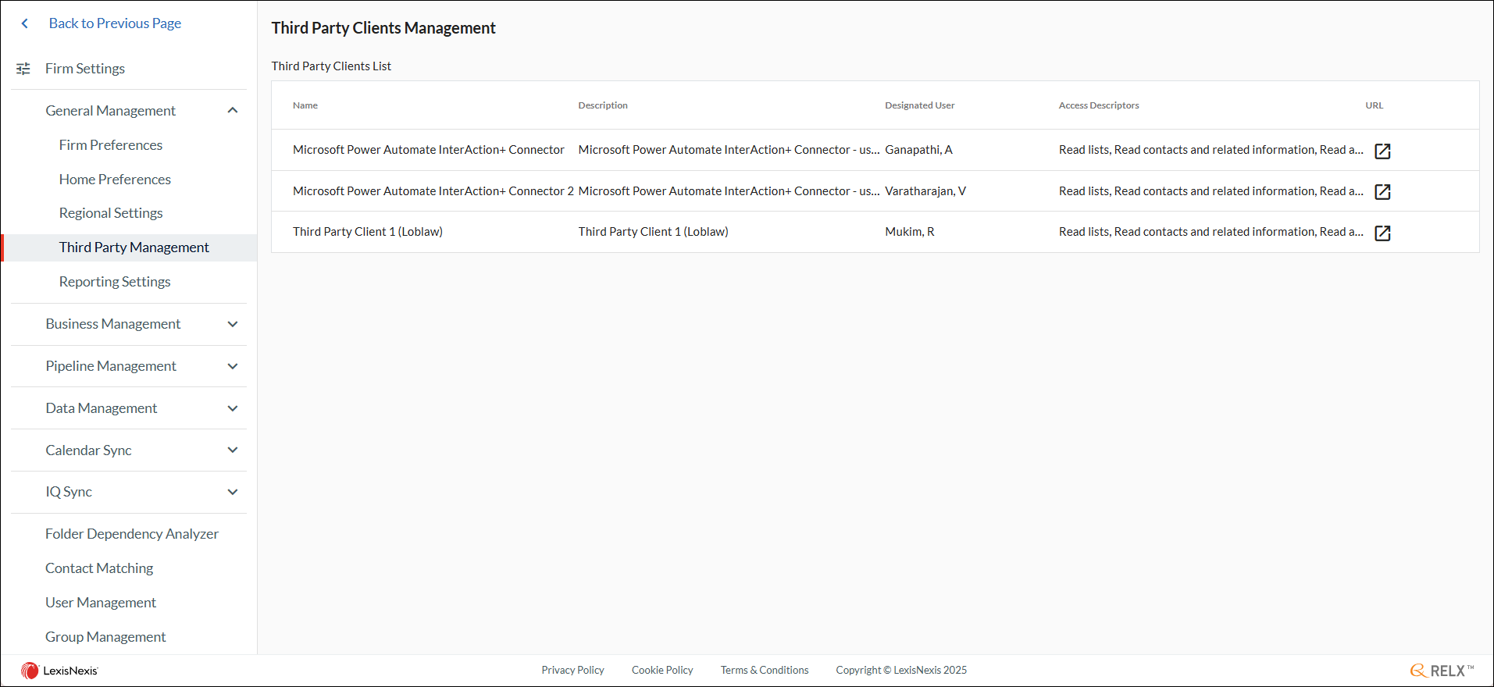
Task: Click the Description column header
Action: 603,105
